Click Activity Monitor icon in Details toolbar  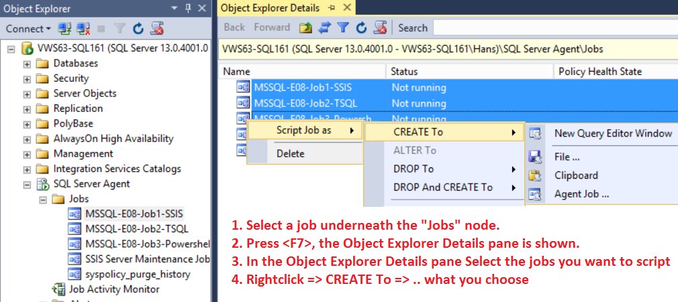[x=380, y=27]
